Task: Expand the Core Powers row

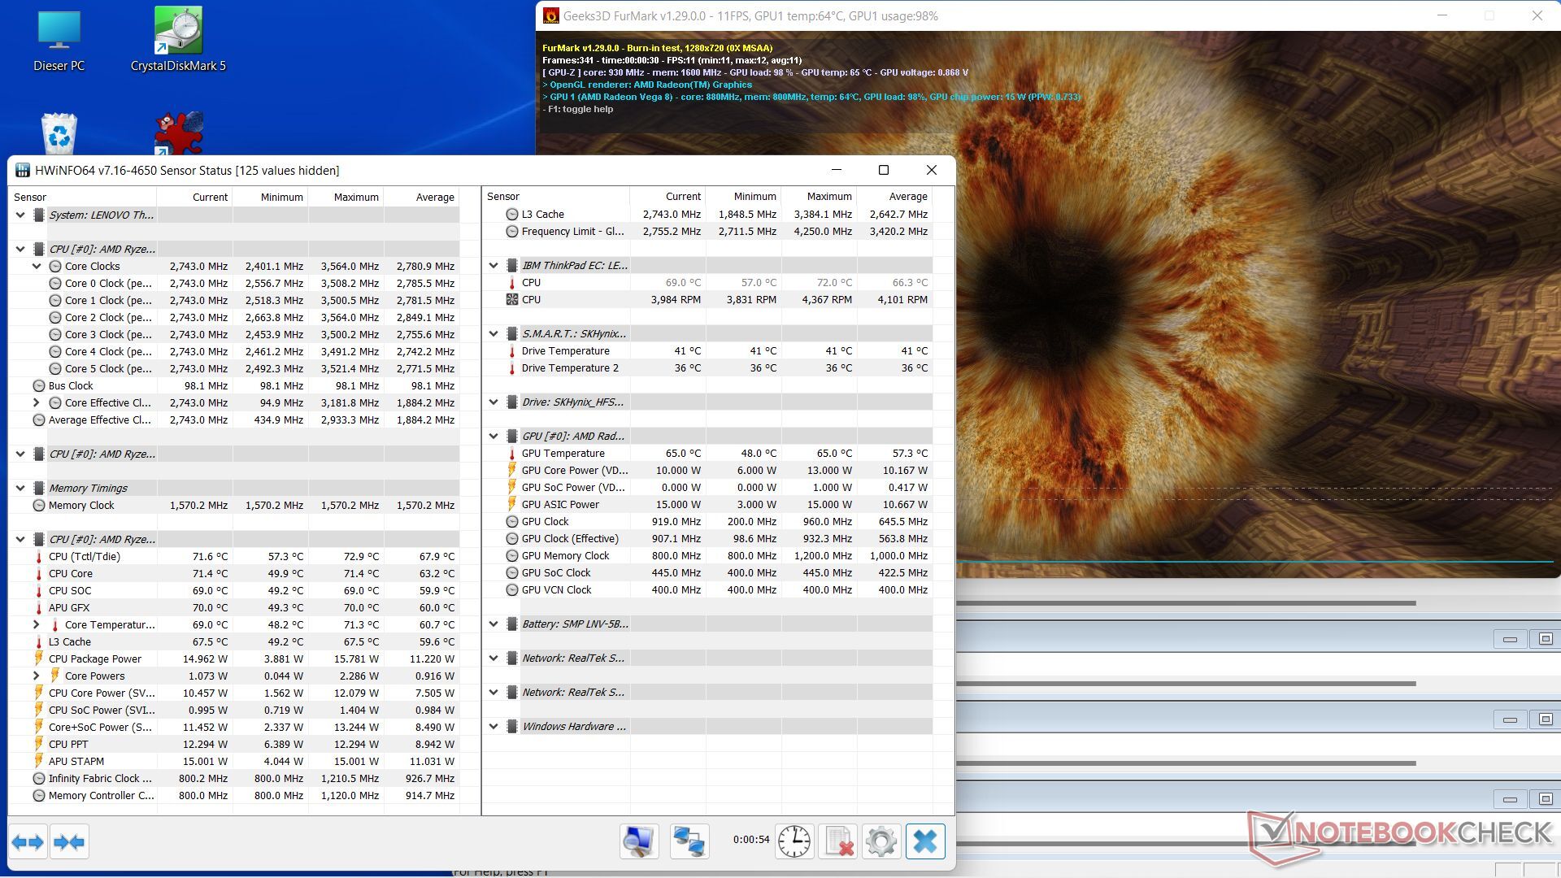Action: [x=37, y=676]
